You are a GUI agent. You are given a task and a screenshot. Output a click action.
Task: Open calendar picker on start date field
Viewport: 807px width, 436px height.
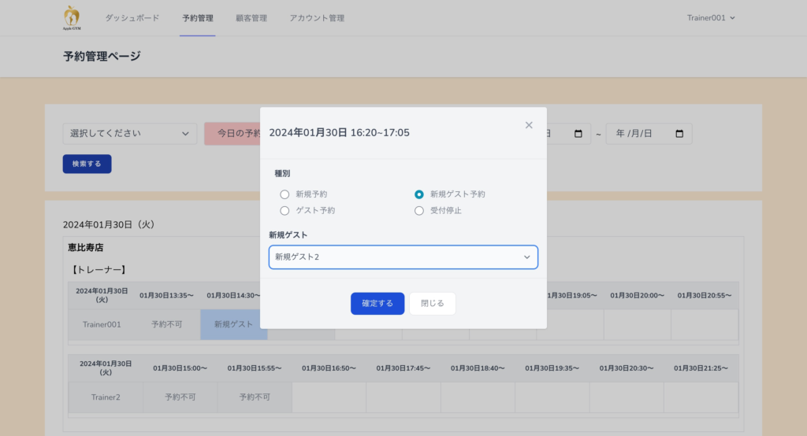tap(578, 134)
